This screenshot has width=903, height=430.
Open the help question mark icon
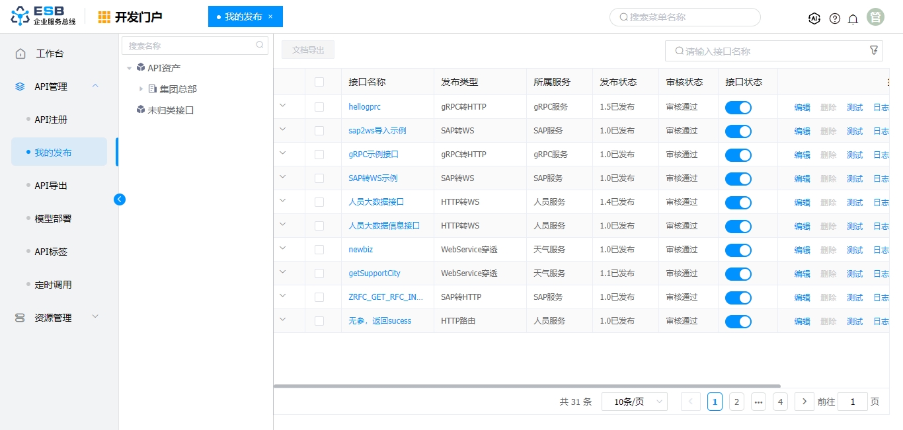[x=835, y=18]
